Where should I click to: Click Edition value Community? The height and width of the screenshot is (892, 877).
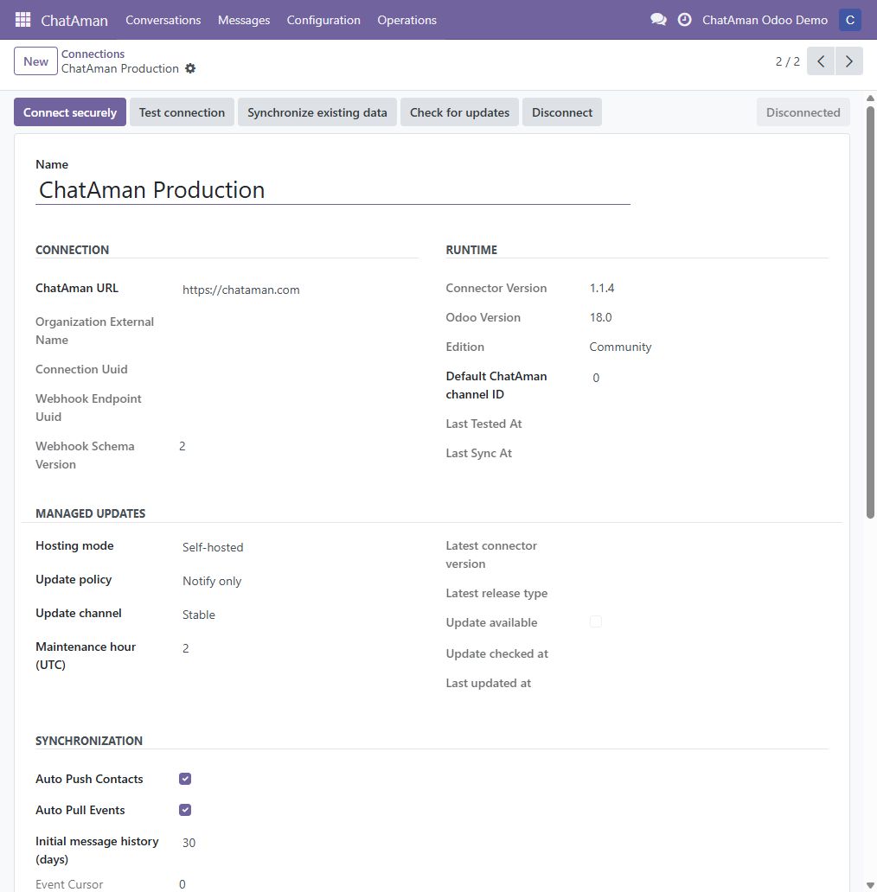click(x=620, y=347)
